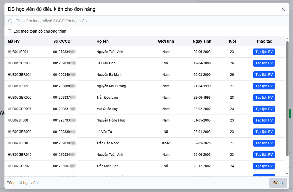Click the 'Đóng' button
The image size is (293, 192).
[278, 183]
